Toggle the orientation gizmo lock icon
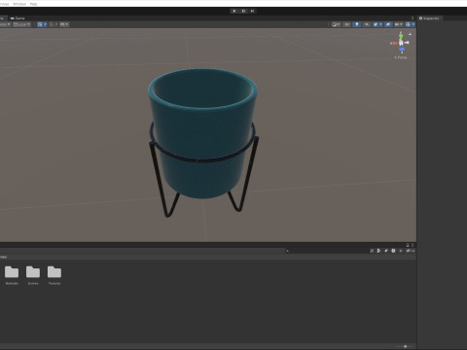 [410, 34]
